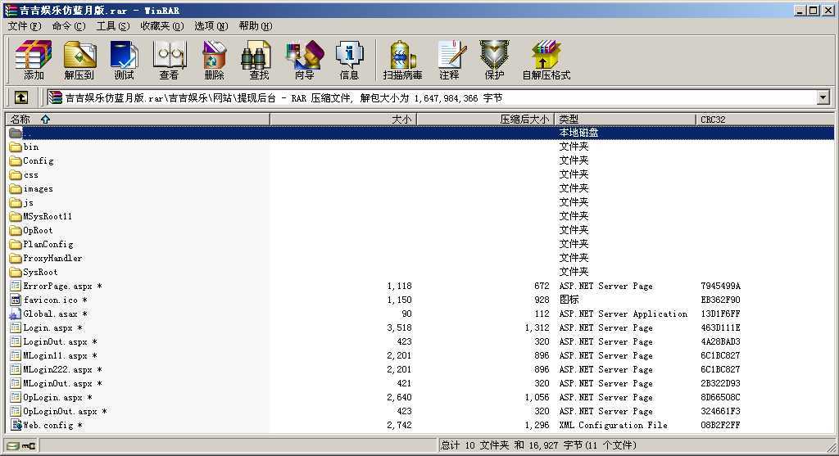Click the 解压到 (Extract To) icon
839x456 pixels.
pos(79,61)
